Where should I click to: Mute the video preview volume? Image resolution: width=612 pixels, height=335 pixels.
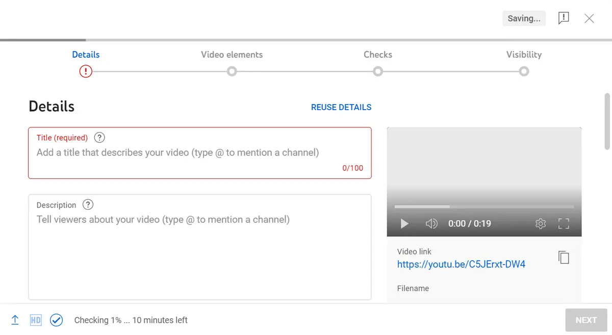tap(431, 223)
